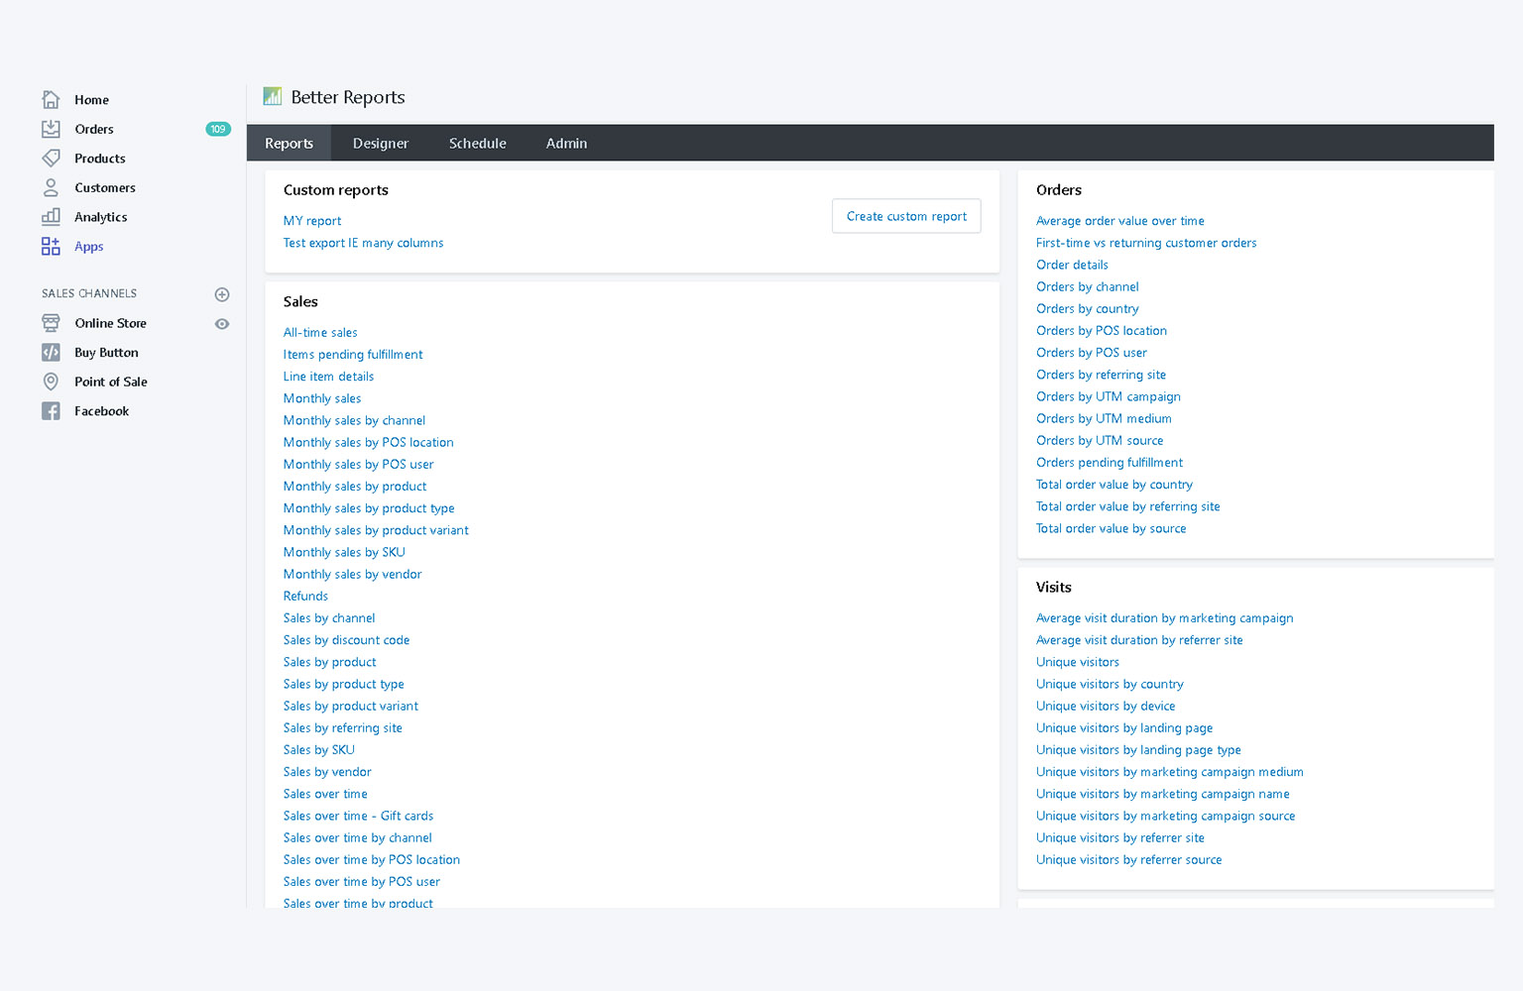Viewport: 1523px width, 991px height.
Task: Open the MY report custom report
Action: (312, 221)
